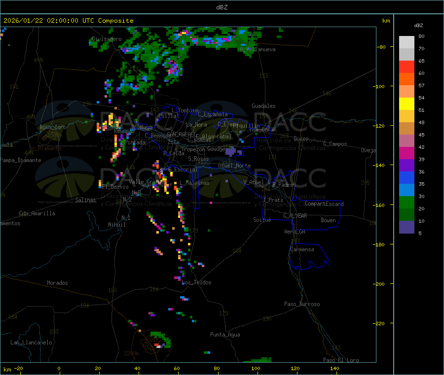
Task: Click the 'Aero_GA' airport label
Action: (x=295, y=232)
